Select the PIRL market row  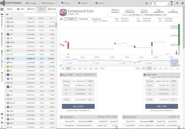pyautogui.click(x=30, y=55)
